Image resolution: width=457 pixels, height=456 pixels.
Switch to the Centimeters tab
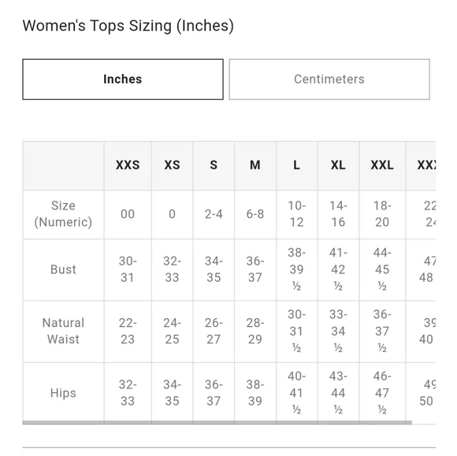coord(329,80)
